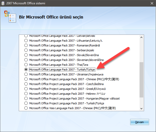Choose Project Language Pack Hungarian option
The image size is (156, 132).
[x=26, y=98]
